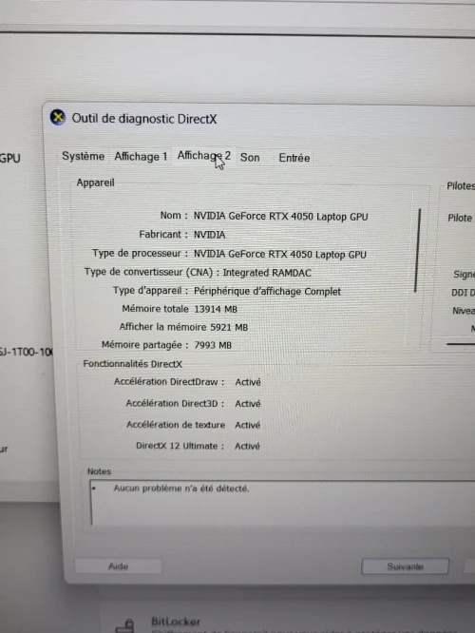Click the Aide button
475x633 pixels.
(118, 566)
